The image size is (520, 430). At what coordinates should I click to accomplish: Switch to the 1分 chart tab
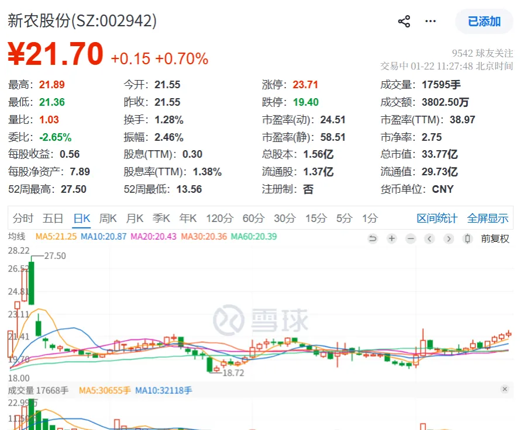pos(370,219)
